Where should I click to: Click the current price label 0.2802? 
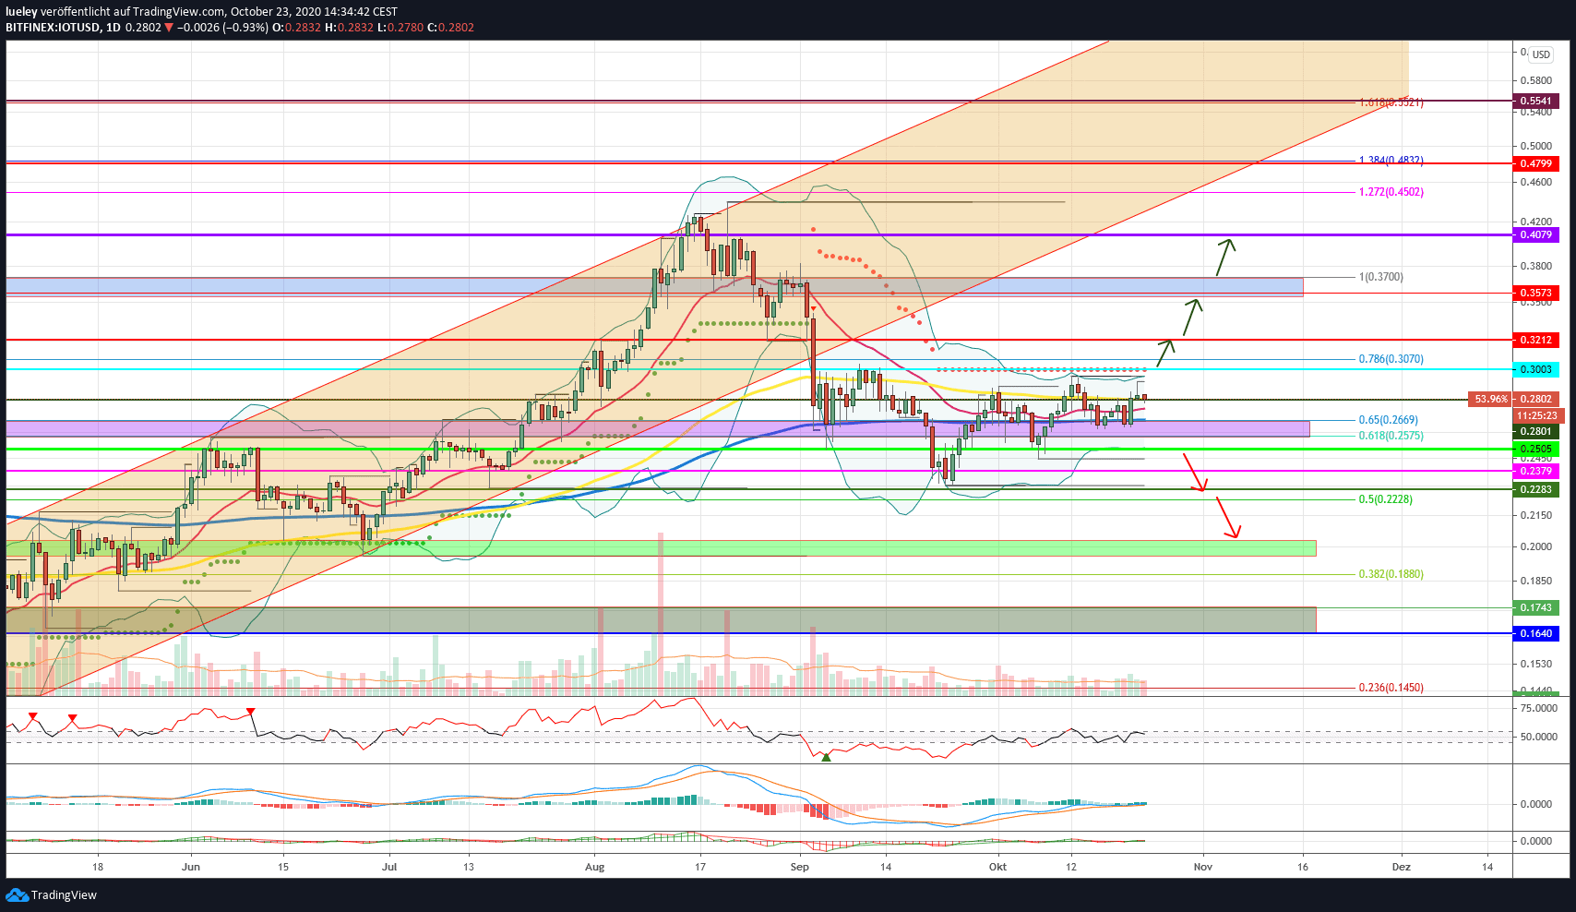(1535, 399)
